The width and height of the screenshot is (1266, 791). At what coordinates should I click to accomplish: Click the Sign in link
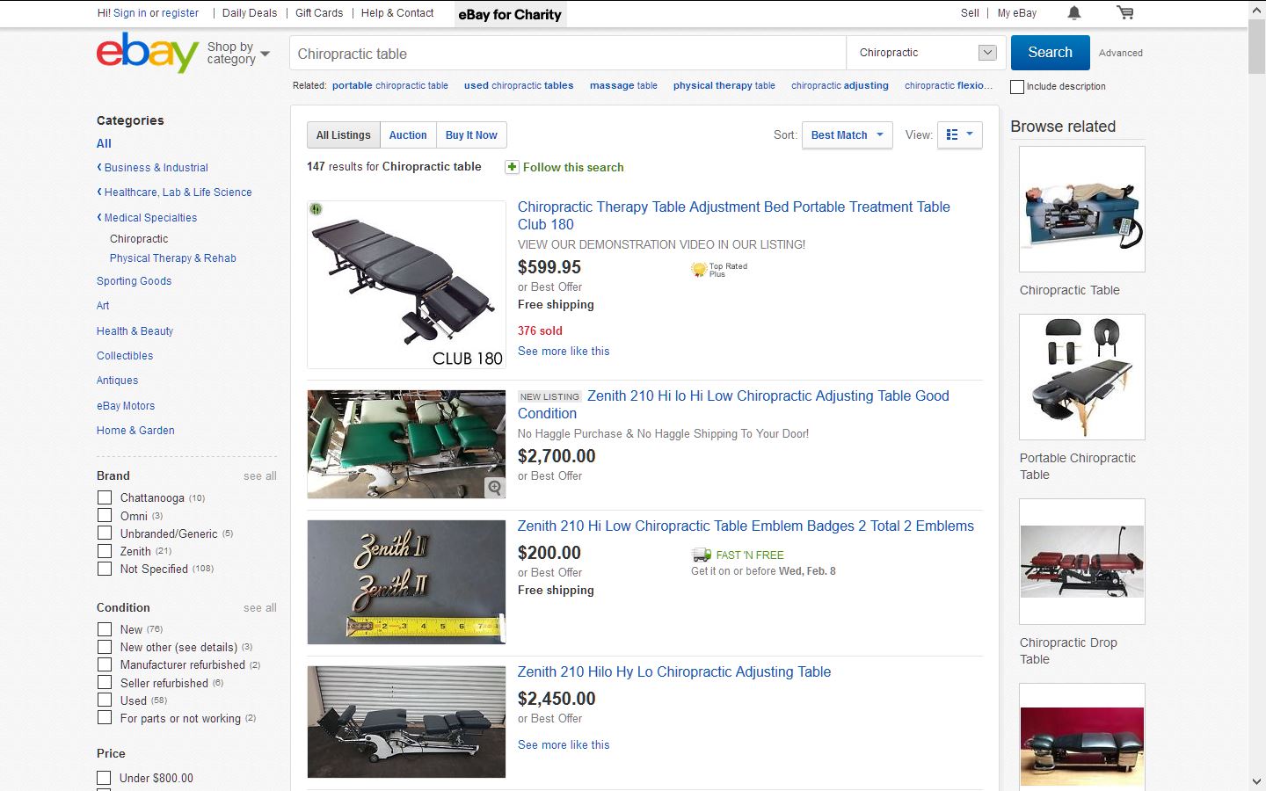pos(130,13)
